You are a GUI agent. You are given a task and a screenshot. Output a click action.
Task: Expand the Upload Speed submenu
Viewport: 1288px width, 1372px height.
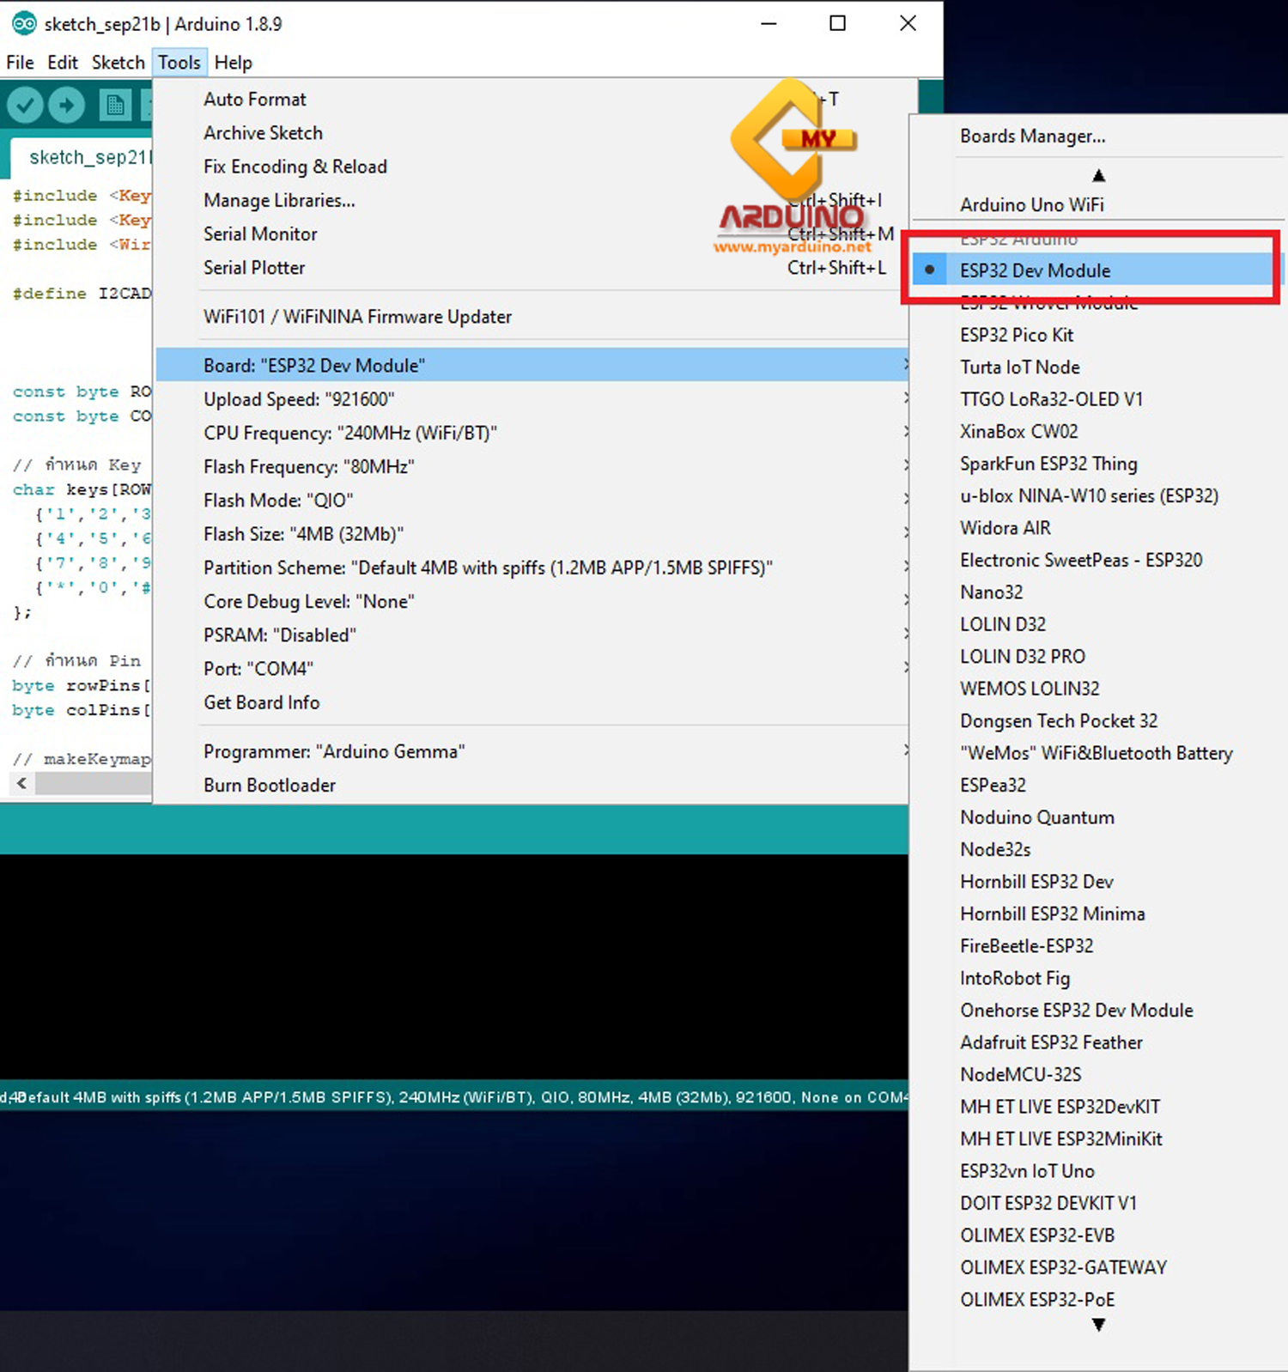point(299,399)
